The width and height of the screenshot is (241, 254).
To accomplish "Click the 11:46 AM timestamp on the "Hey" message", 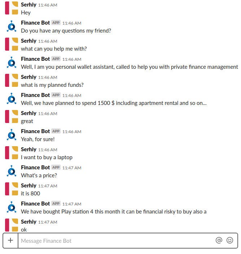I will click(48, 5).
